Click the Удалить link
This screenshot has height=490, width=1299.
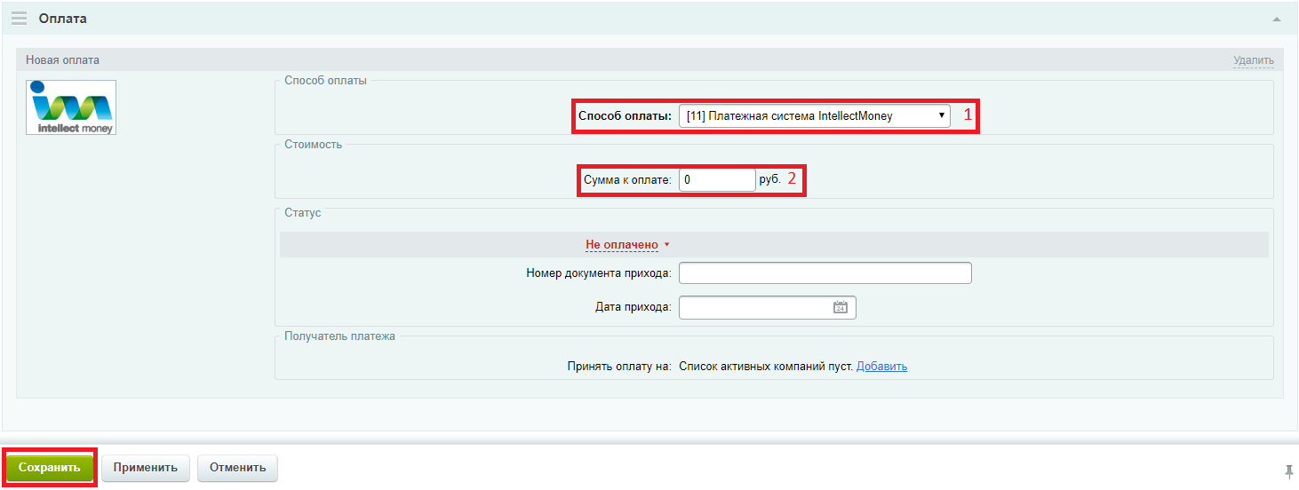click(1253, 60)
